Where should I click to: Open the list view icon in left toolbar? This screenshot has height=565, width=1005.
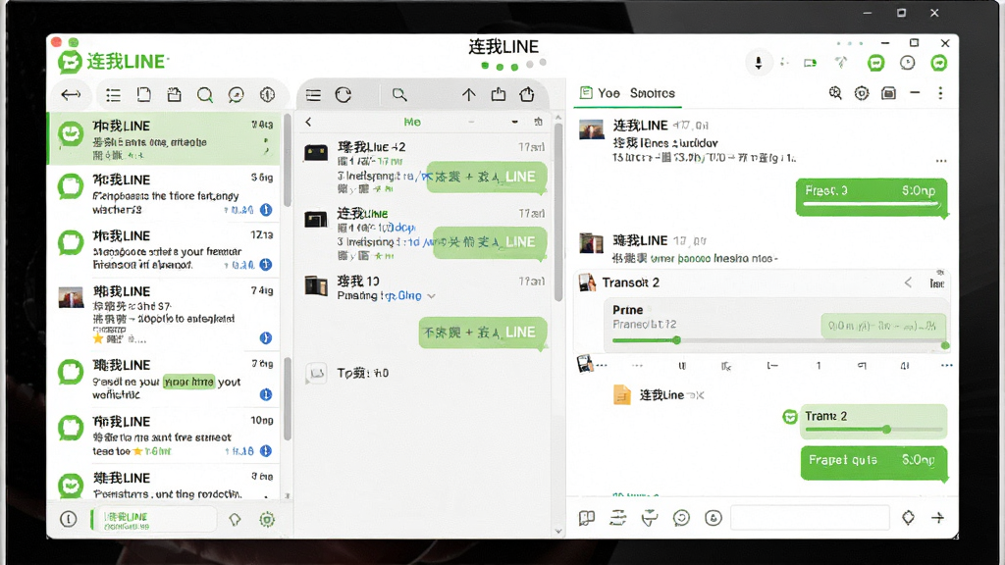click(x=114, y=95)
